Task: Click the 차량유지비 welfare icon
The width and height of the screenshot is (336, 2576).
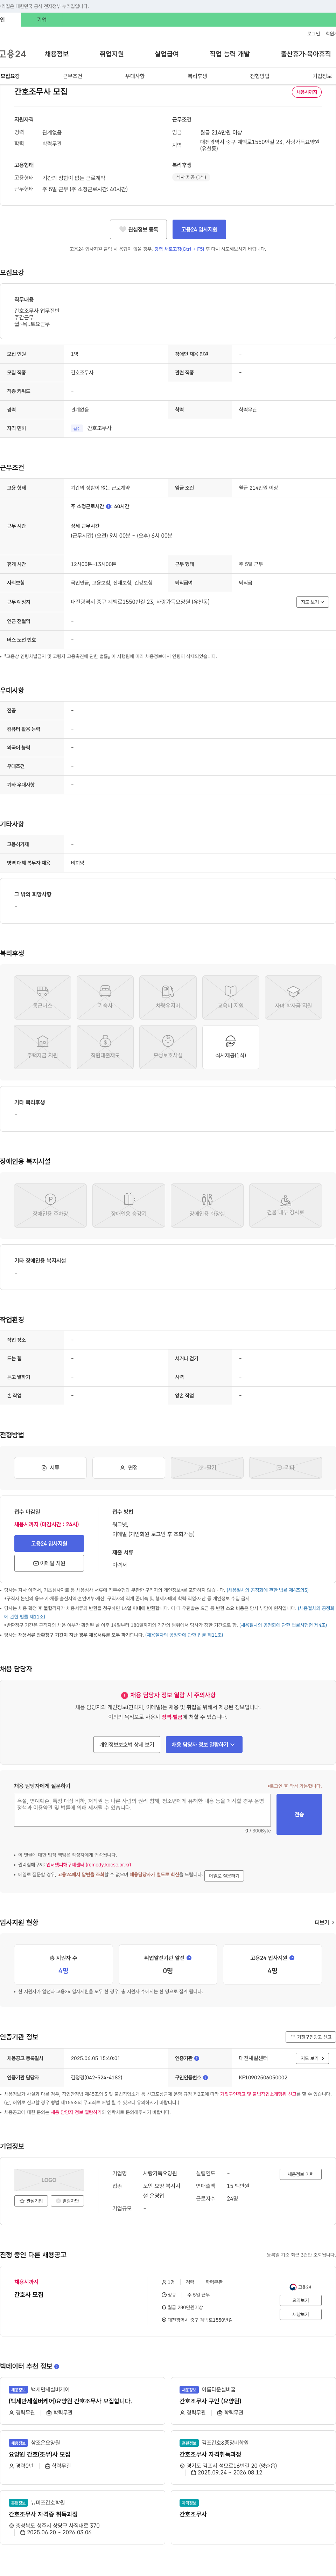Action: [x=168, y=997]
